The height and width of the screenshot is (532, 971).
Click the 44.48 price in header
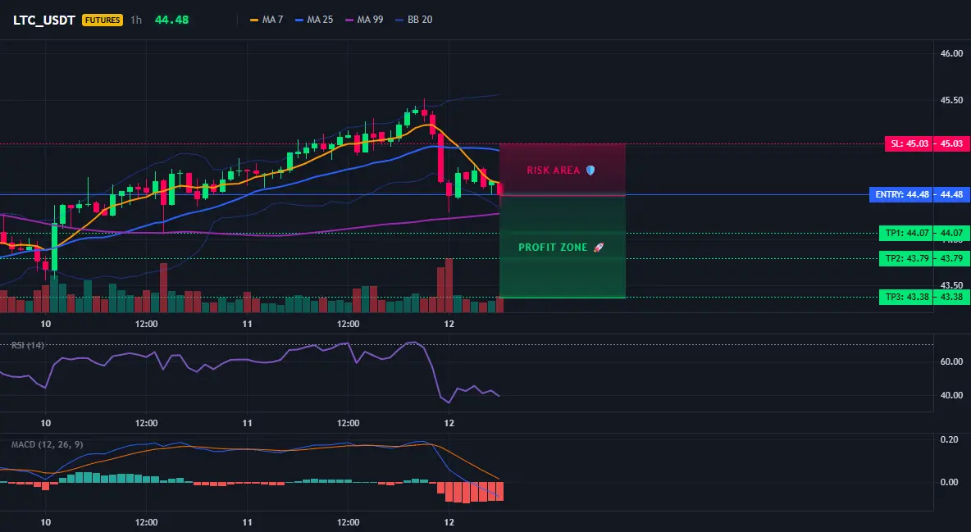point(171,20)
